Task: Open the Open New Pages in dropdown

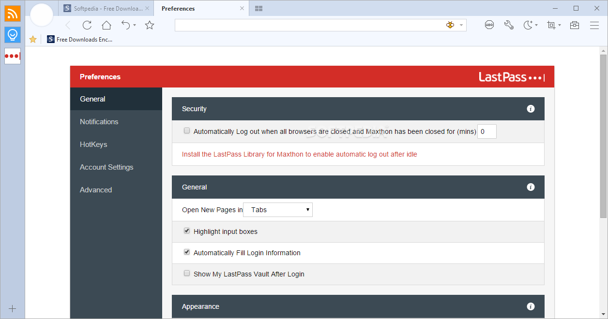Action: (x=278, y=210)
